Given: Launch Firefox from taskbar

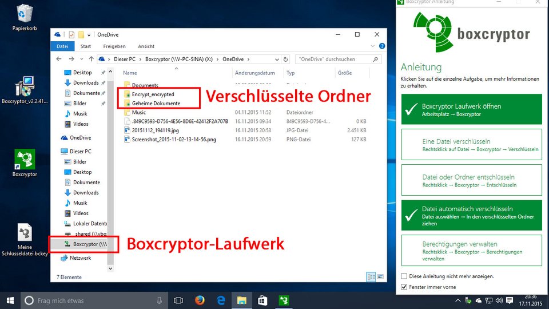Looking at the screenshot, I should click(x=200, y=300).
